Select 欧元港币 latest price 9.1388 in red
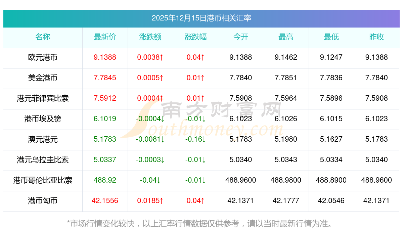Viewport: 403px width, 234px height. pyautogui.click(x=105, y=57)
